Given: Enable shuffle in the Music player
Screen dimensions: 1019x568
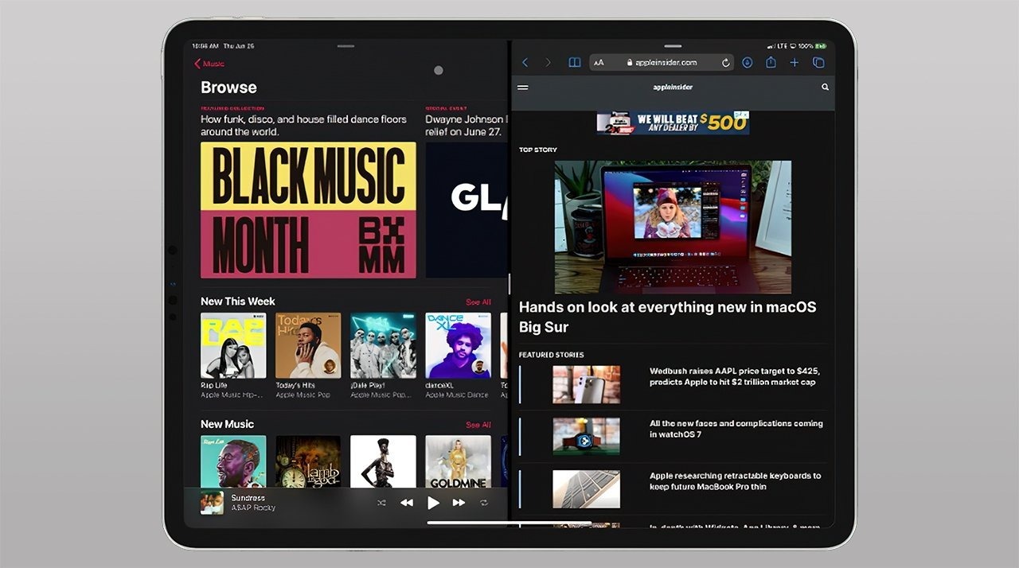Looking at the screenshot, I should pos(381,503).
